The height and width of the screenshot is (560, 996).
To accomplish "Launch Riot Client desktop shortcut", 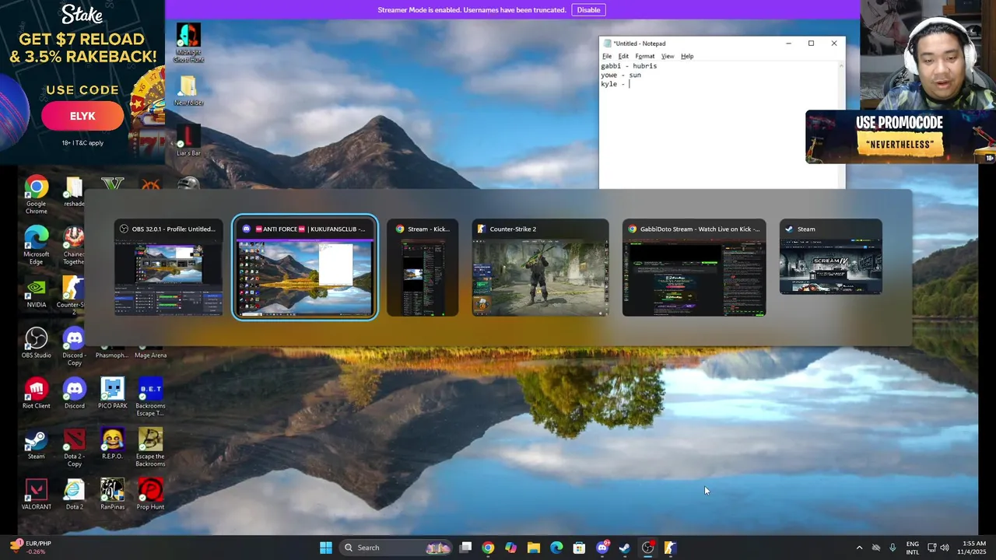I will pos(36,394).
